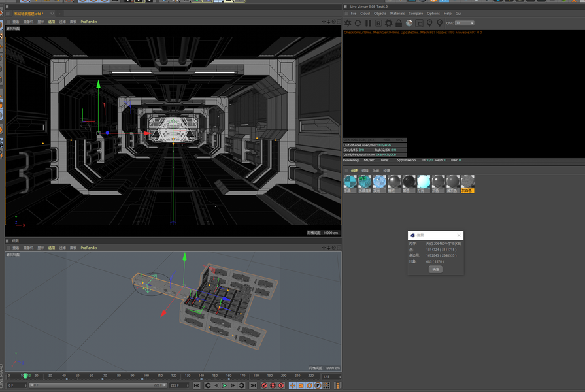This screenshot has width=585, height=392.
Task: Toggle position keyframe recording icon
Action: [293, 385]
